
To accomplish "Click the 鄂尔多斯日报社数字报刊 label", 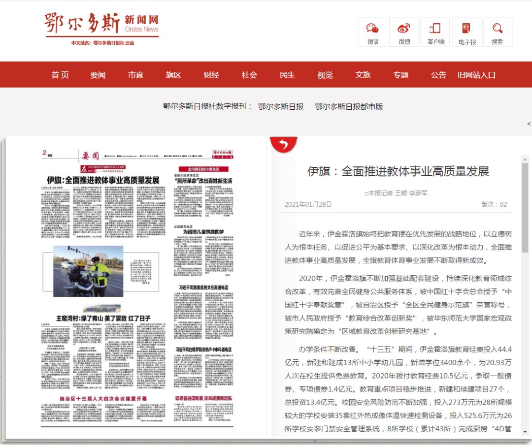I will [208, 106].
